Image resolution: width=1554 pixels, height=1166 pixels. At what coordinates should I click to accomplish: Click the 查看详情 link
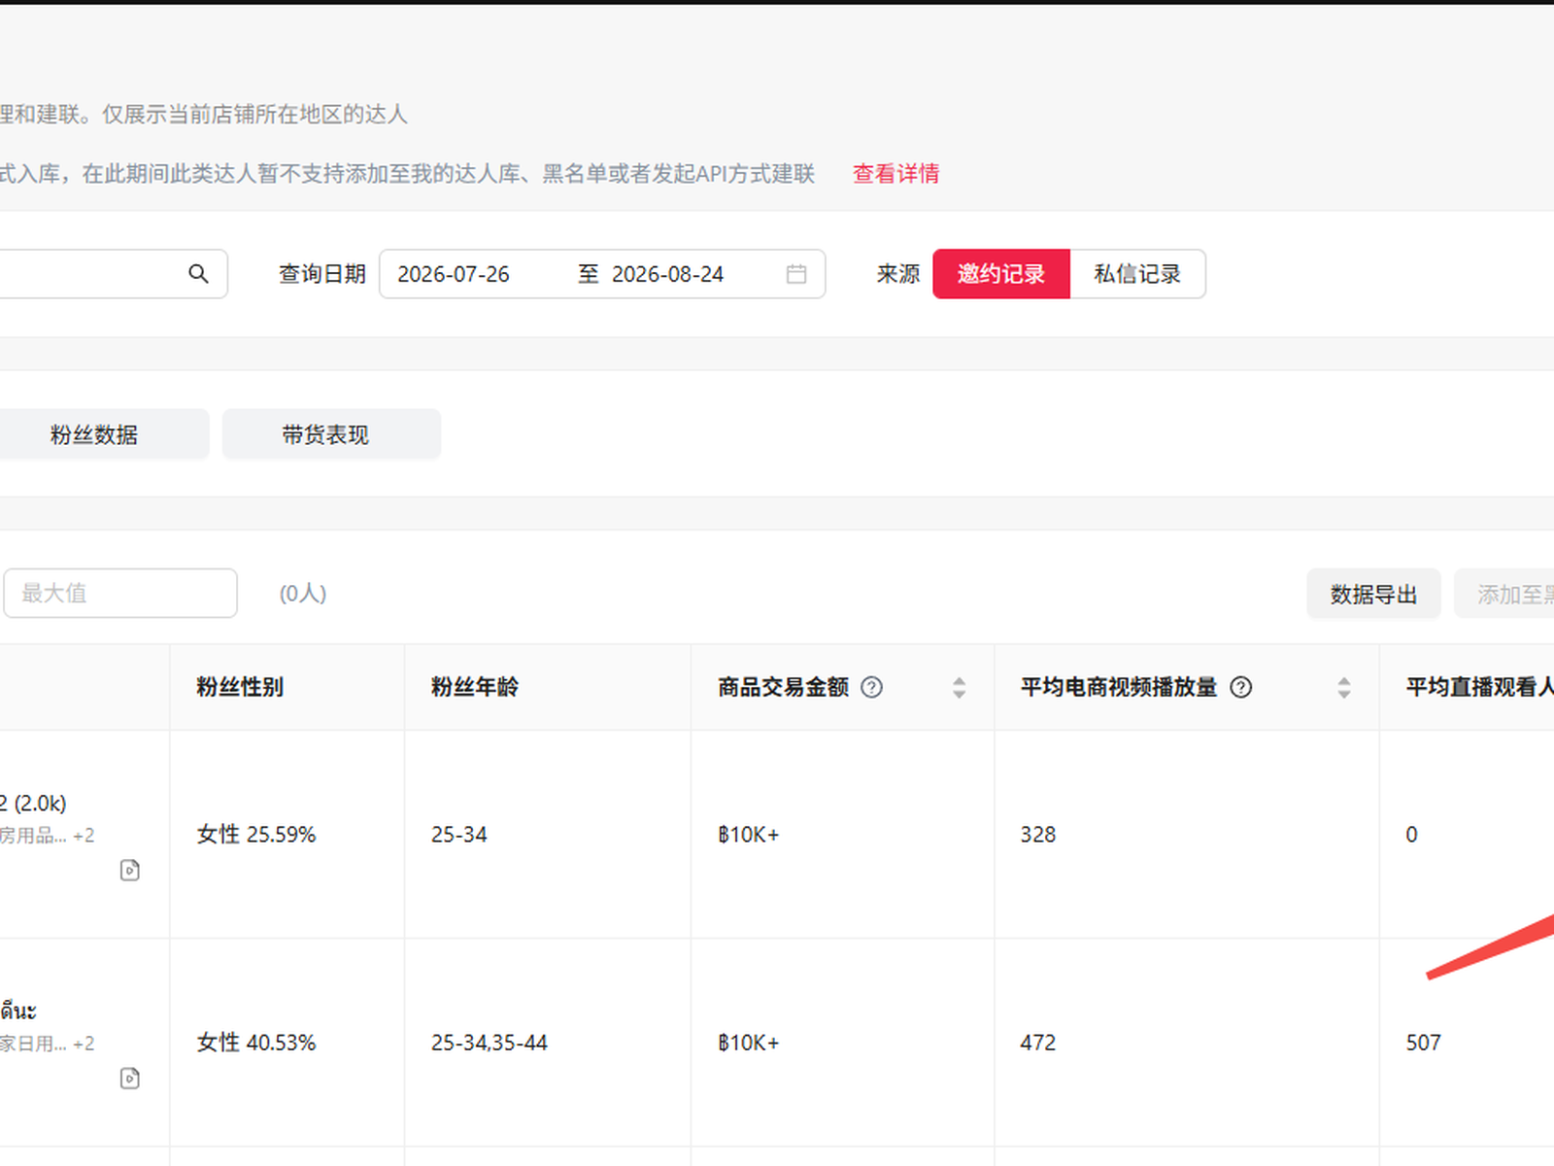click(895, 174)
